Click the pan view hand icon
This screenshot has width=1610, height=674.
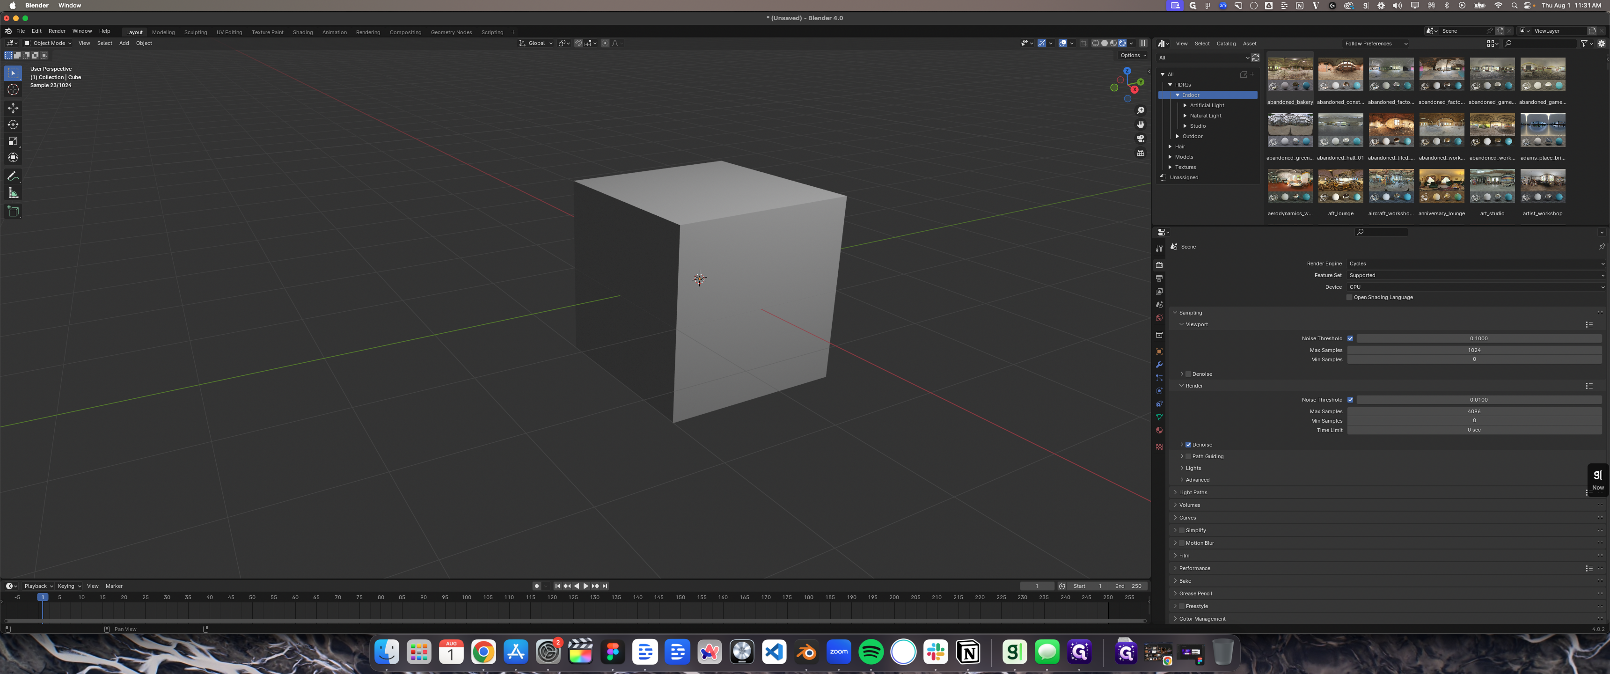pyautogui.click(x=1141, y=125)
